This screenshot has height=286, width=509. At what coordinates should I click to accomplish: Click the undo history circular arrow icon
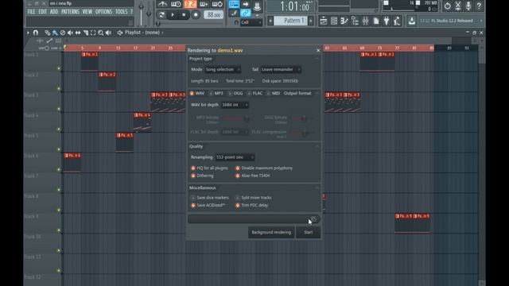(x=447, y=6)
